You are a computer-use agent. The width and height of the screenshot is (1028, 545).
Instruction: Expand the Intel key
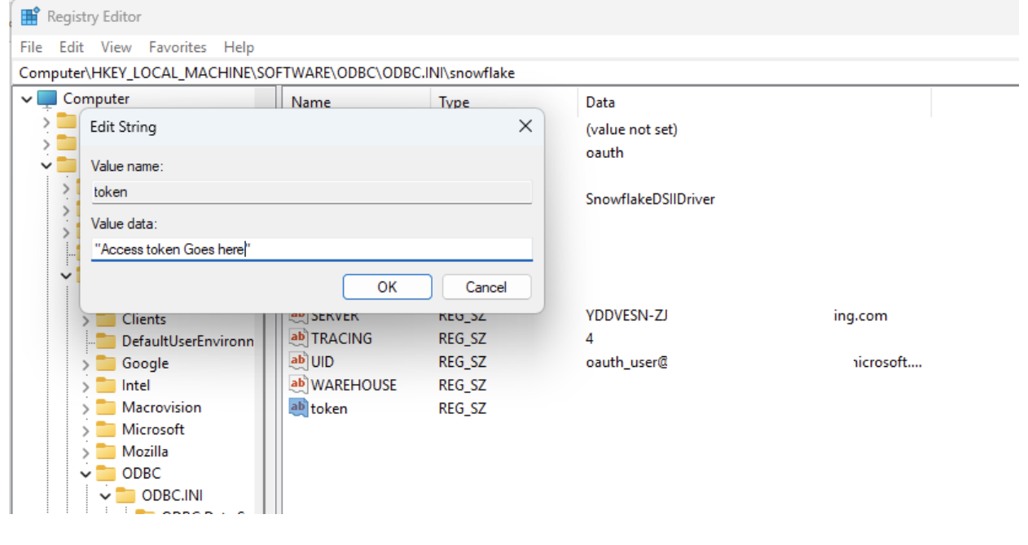(86, 386)
